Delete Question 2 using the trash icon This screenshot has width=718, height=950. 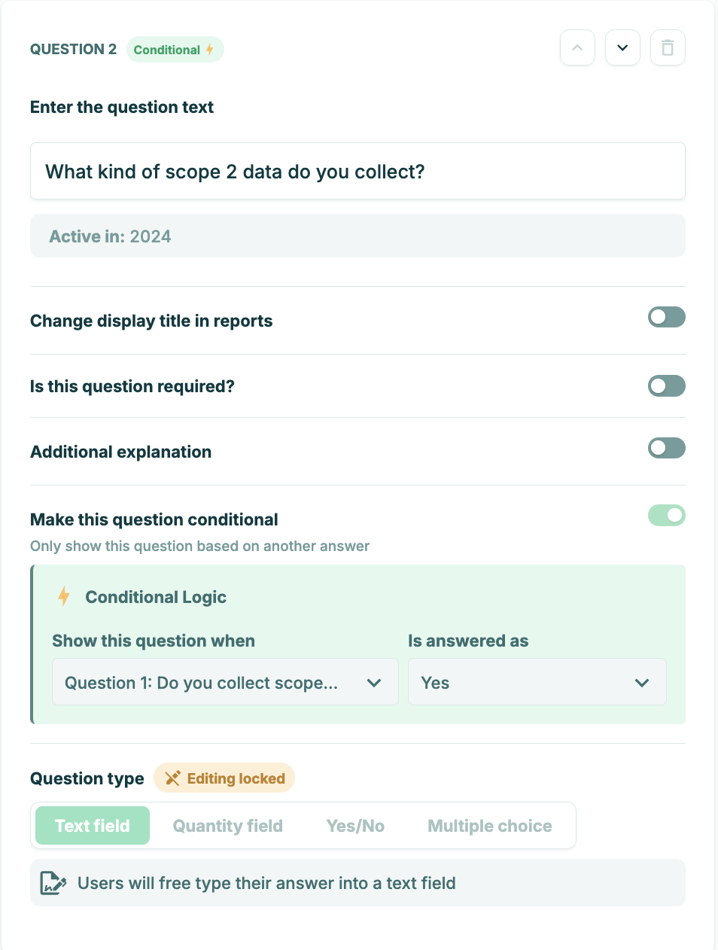668,48
